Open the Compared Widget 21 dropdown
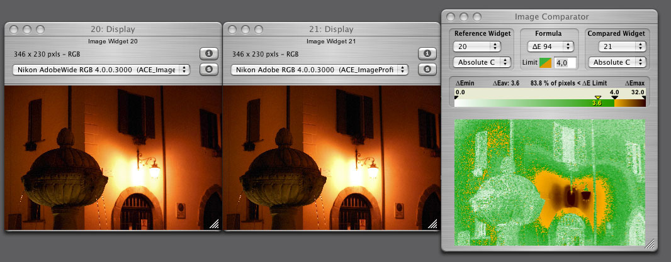The image size is (671, 262). [622, 46]
